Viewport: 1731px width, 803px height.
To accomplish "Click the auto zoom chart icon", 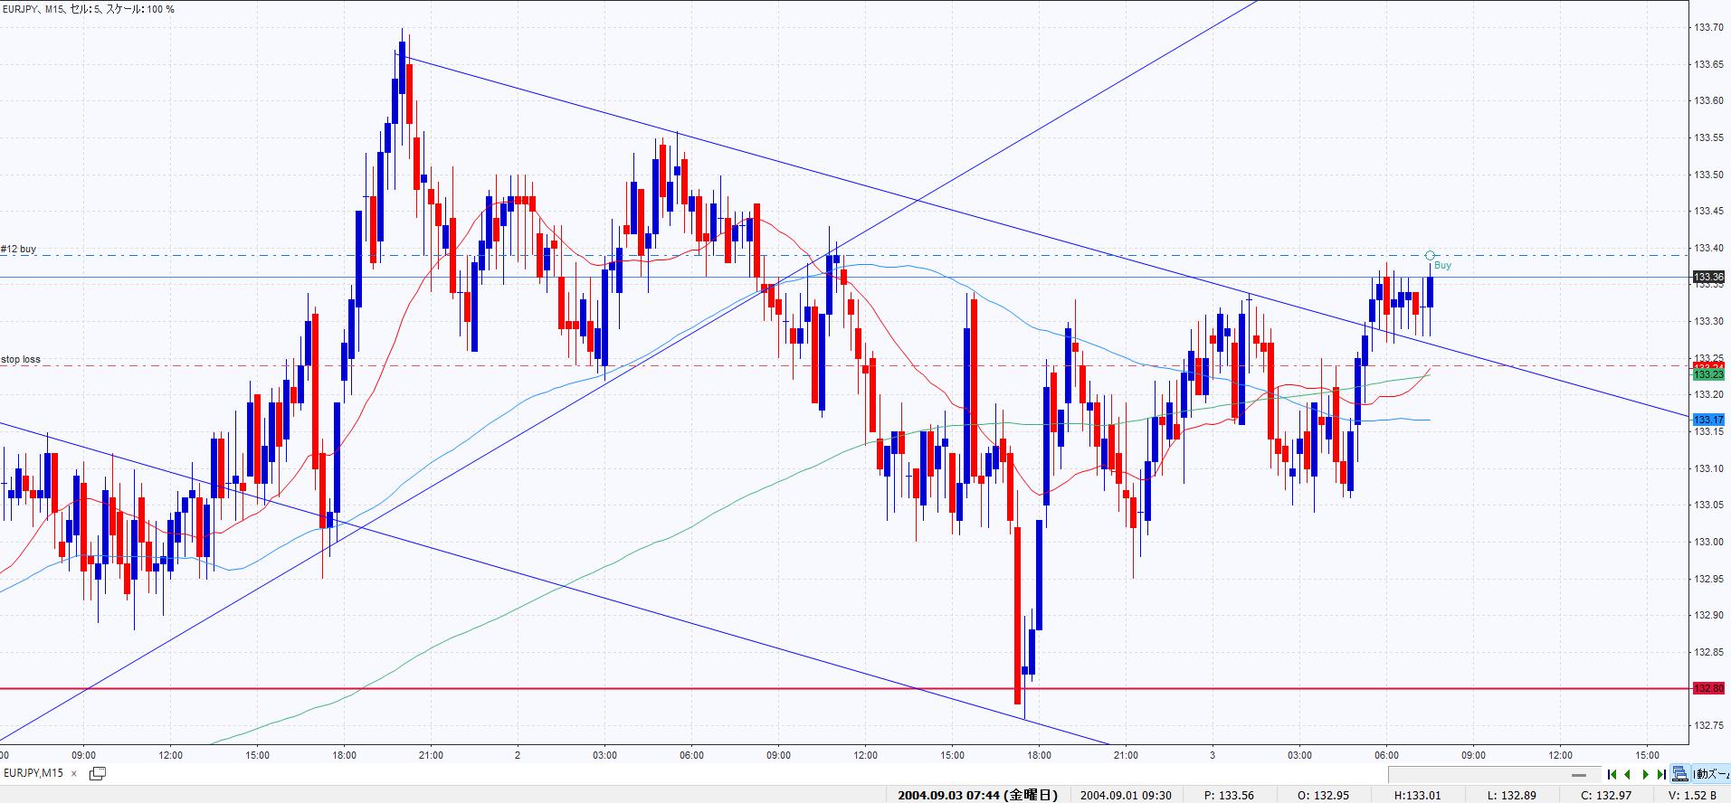I will (1680, 774).
